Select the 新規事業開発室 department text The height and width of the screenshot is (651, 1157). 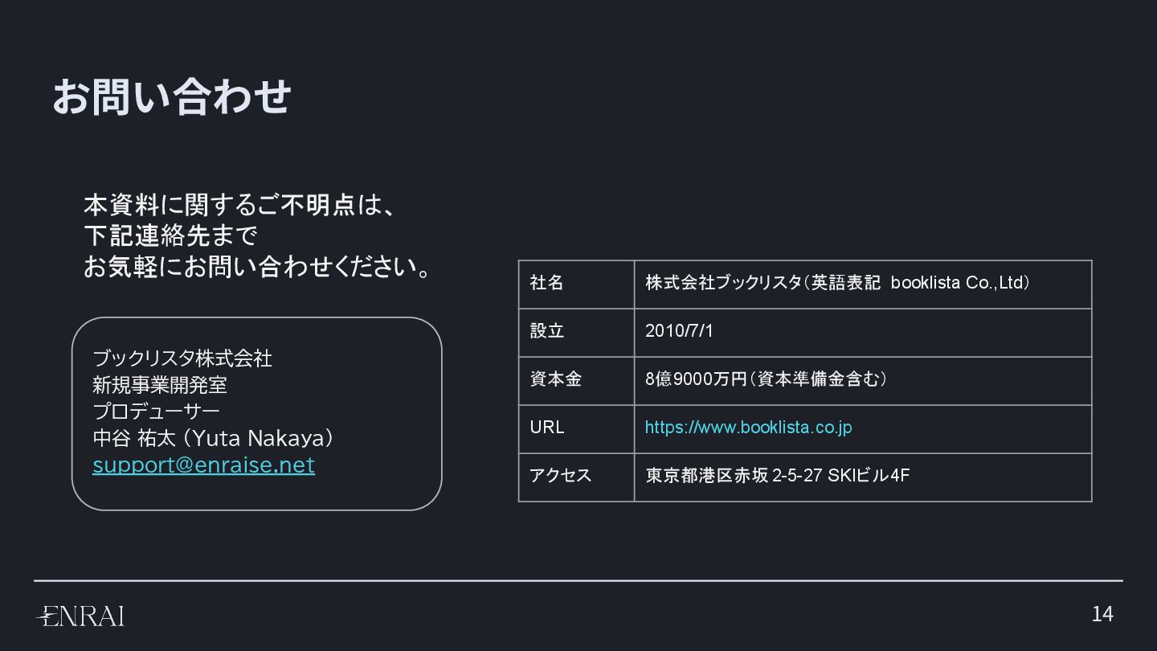[160, 385]
